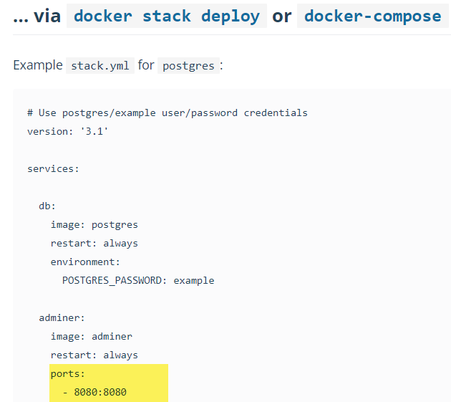Click the 'image: postgres' line
Viewport: 451px width, 402px height.
click(x=94, y=224)
